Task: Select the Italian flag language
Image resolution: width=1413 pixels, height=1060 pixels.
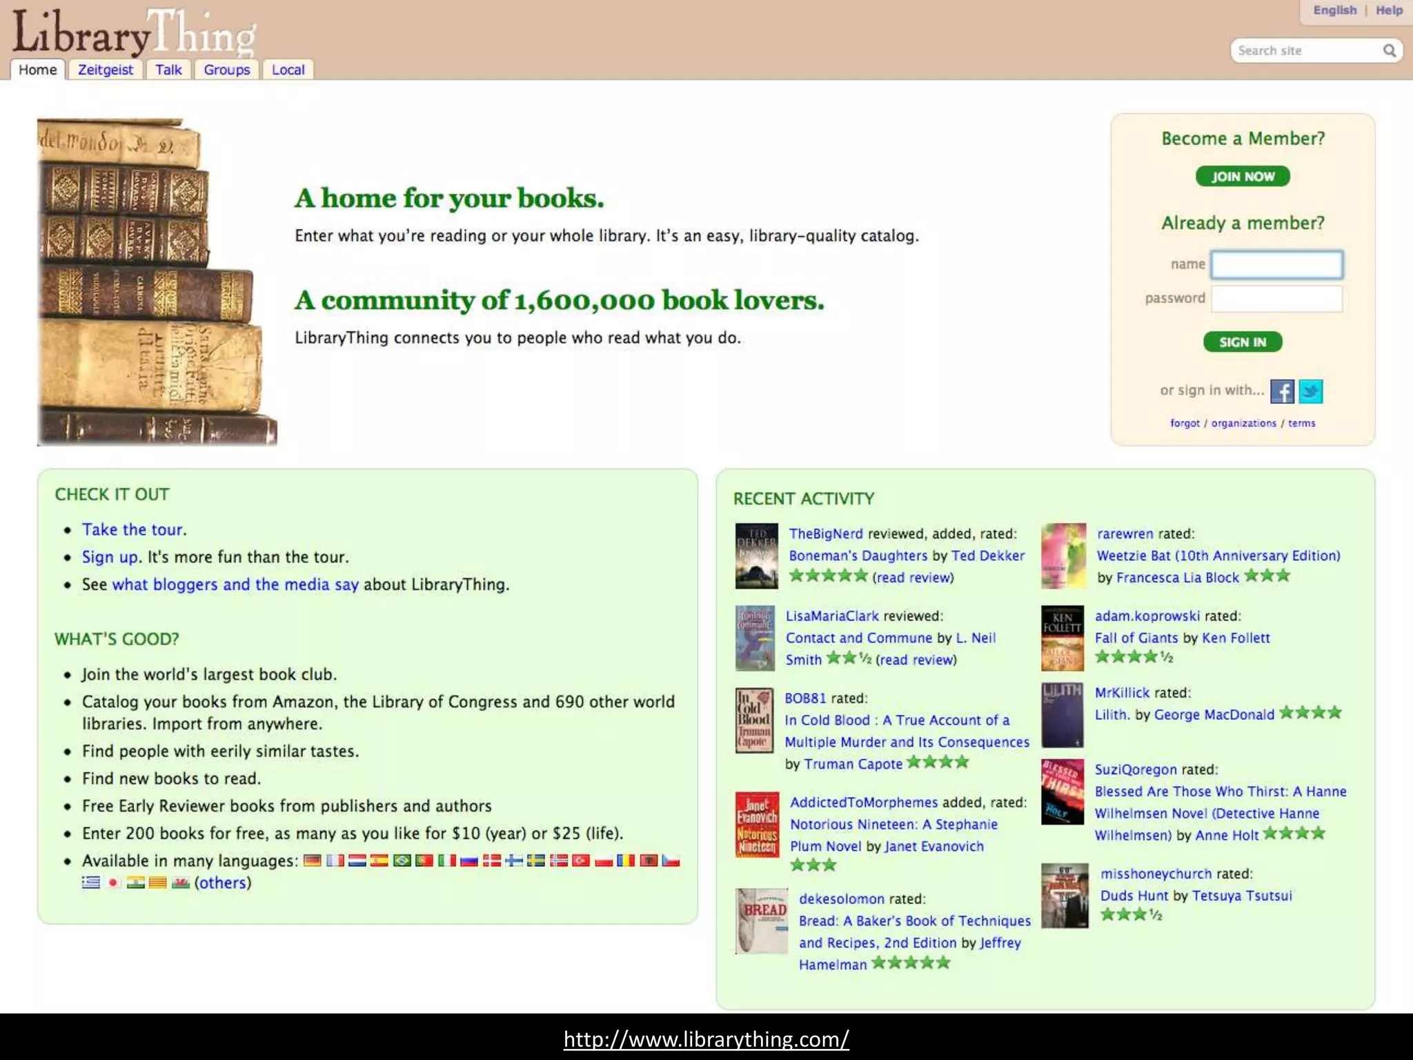Action: 447,861
